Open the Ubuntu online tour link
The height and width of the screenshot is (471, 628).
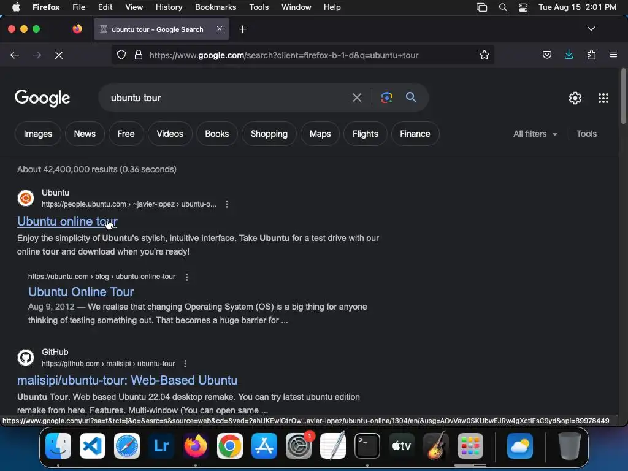(x=67, y=221)
